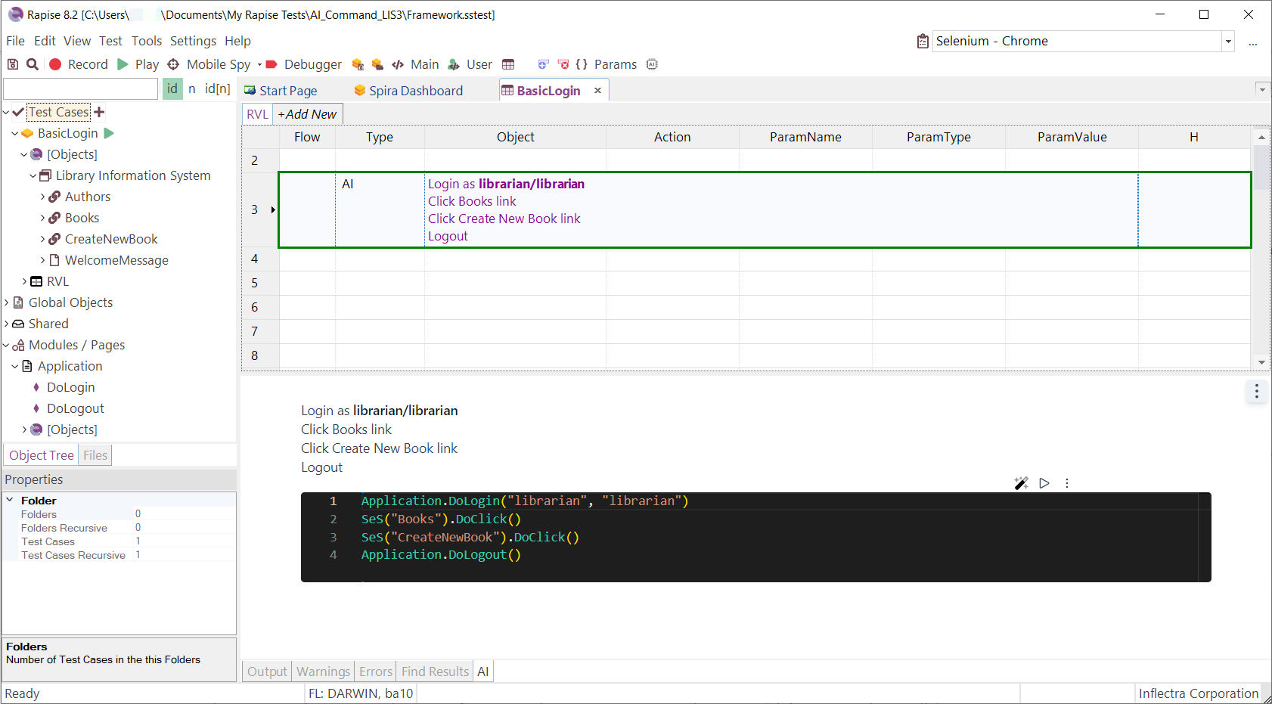The image size is (1272, 704).
Task: Expand the Authors node in the object tree
Action: [x=43, y=197]
